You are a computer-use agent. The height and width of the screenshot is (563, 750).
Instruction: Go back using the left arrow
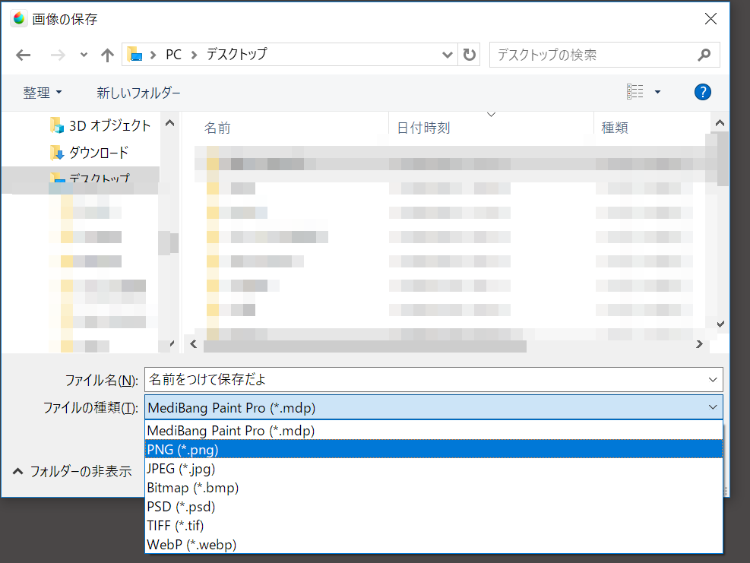[x=23, y=55]
